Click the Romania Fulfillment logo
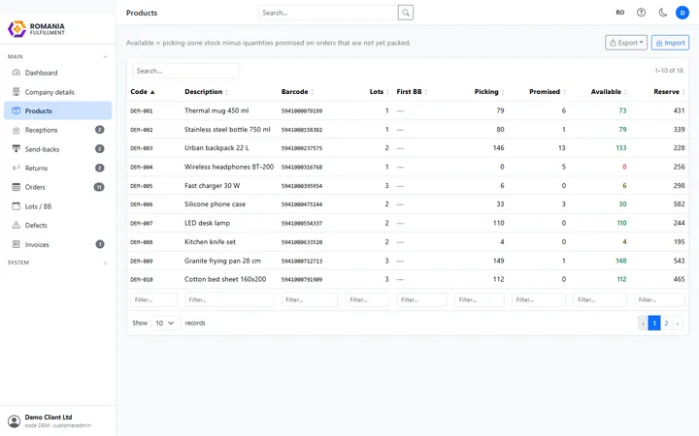699x436 pixels. [x=37, y=29]
